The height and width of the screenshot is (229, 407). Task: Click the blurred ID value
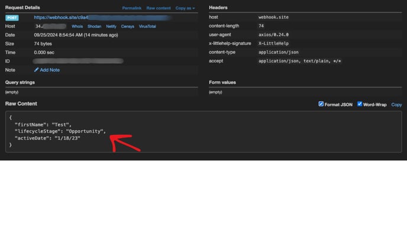pyautogui.click(x=78, y=61)
